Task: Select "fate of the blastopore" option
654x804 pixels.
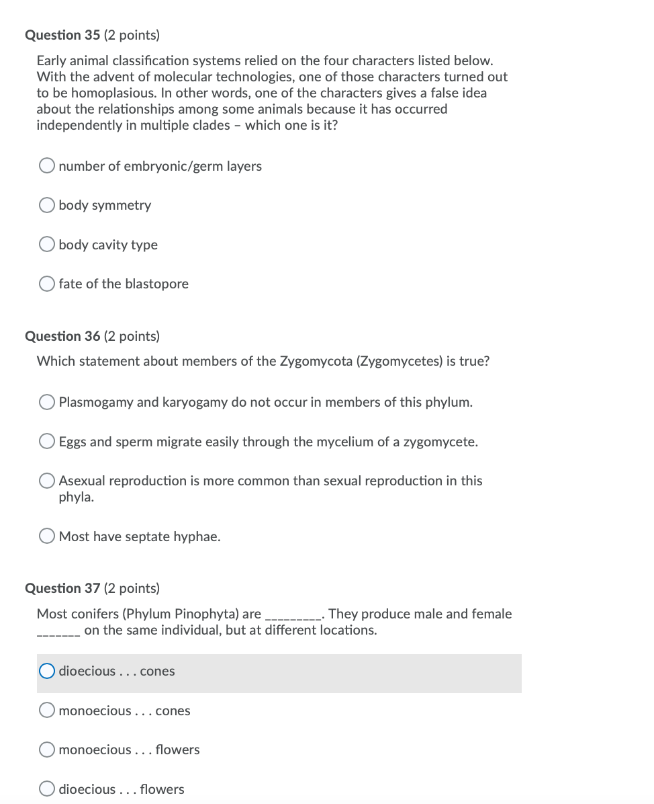Action: coord(47,283)
